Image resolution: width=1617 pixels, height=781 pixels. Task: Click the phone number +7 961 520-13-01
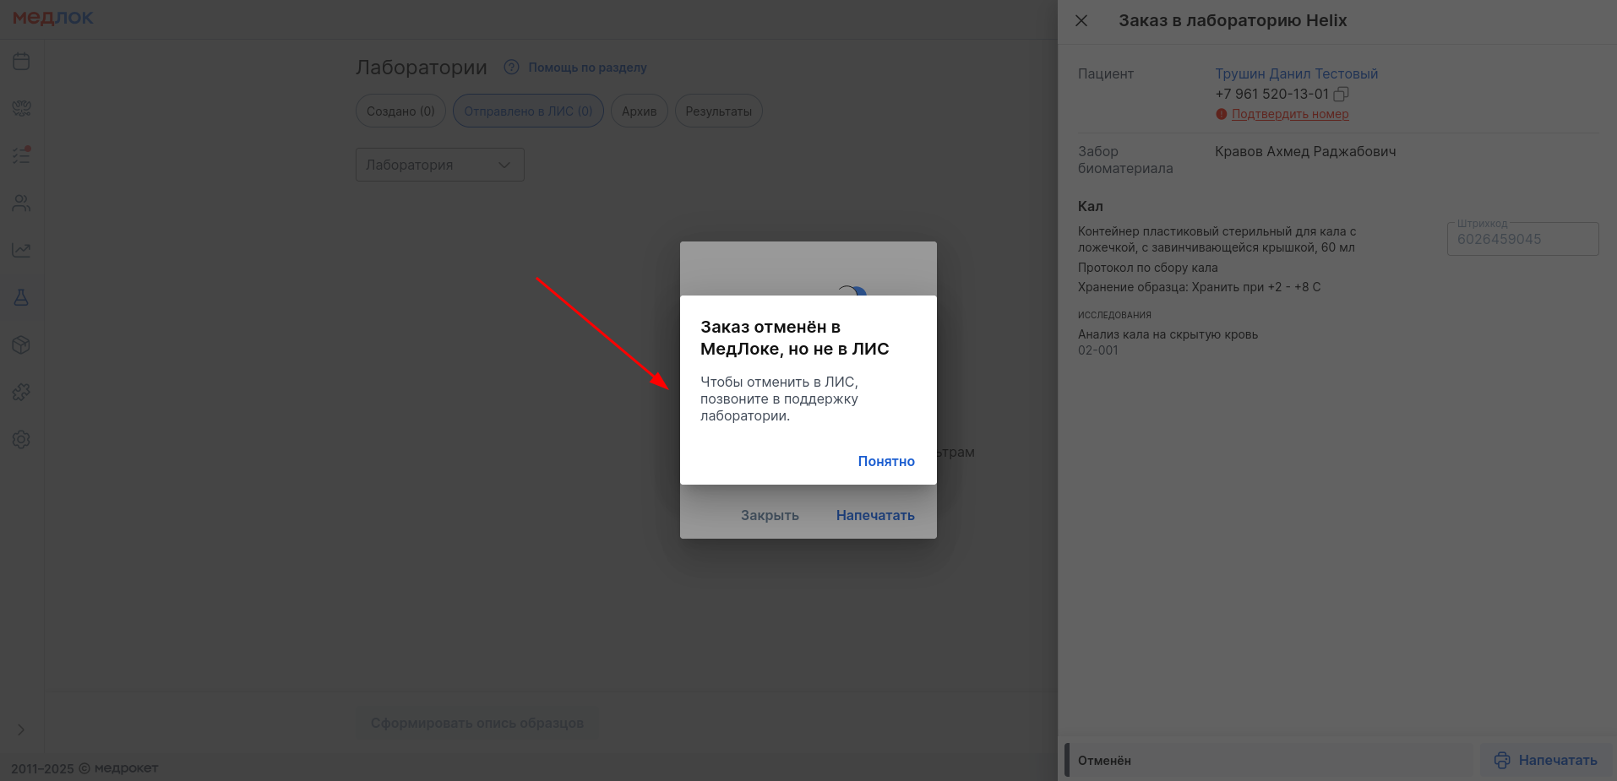coord(1271,94)
